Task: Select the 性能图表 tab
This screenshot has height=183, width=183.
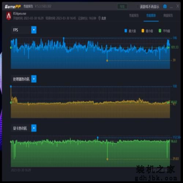Action: (151, 15)
